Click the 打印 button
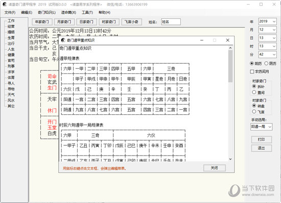The width and height of the screenshot is (281, 203). 261,140
